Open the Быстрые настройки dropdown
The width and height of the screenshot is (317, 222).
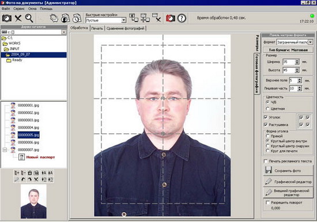pyautogui.click(x=123, y=20)
